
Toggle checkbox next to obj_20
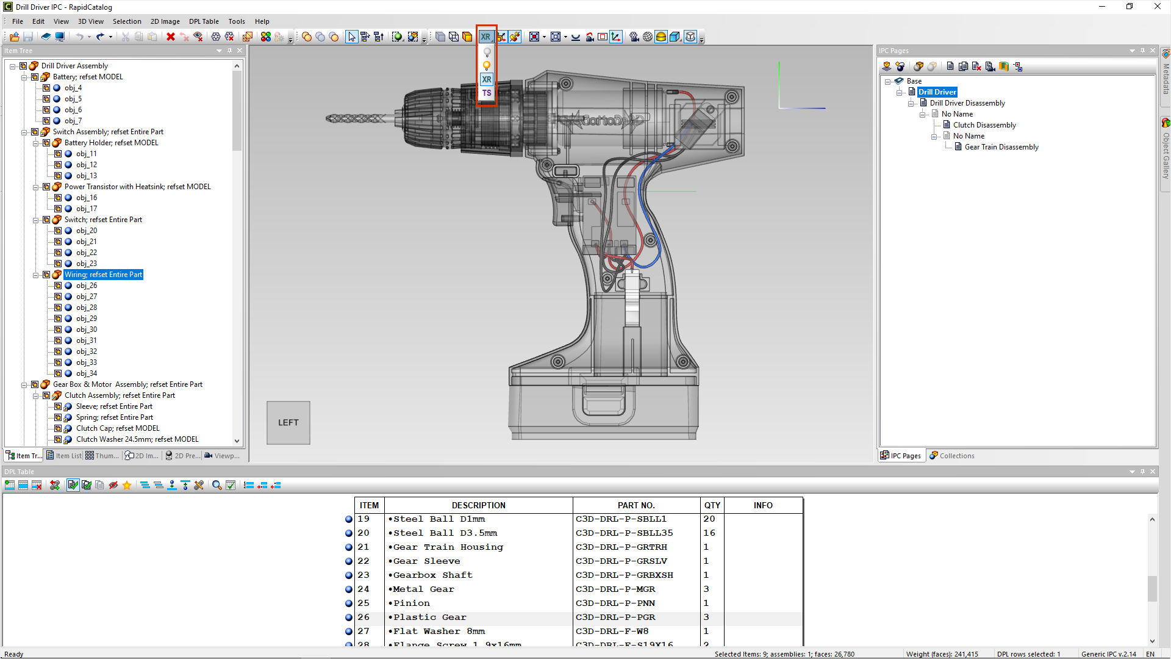[x=58, y=231]
